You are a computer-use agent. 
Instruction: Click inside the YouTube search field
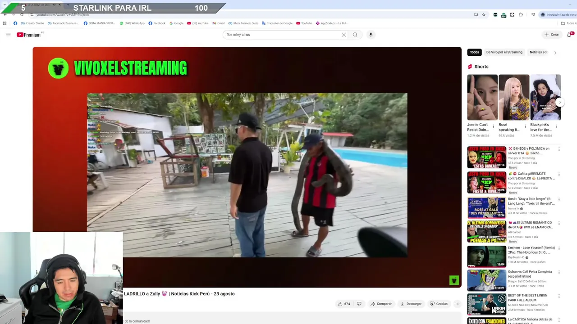pyautogui.click(x=282, y=35)
